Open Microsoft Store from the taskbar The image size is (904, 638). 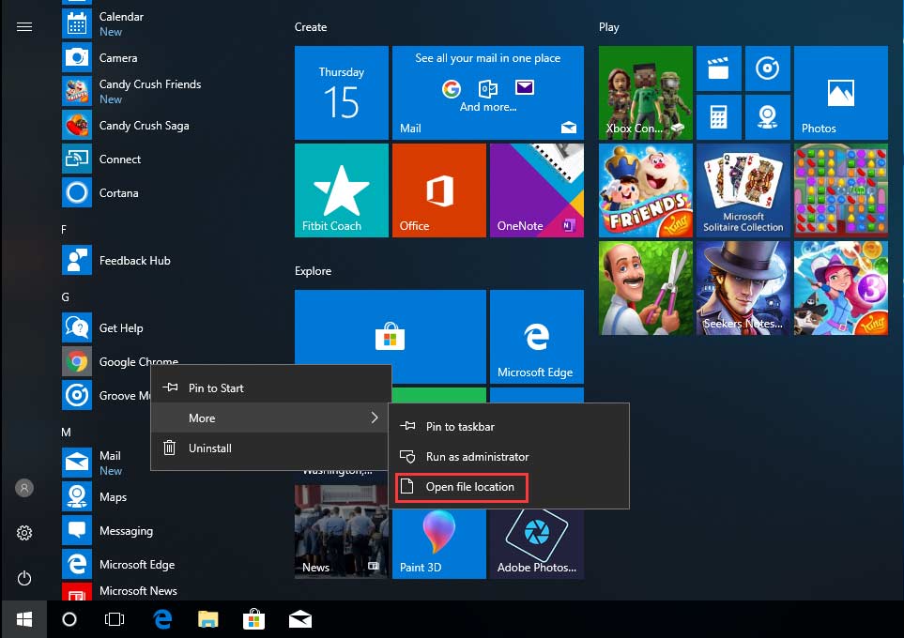(253, 619)
